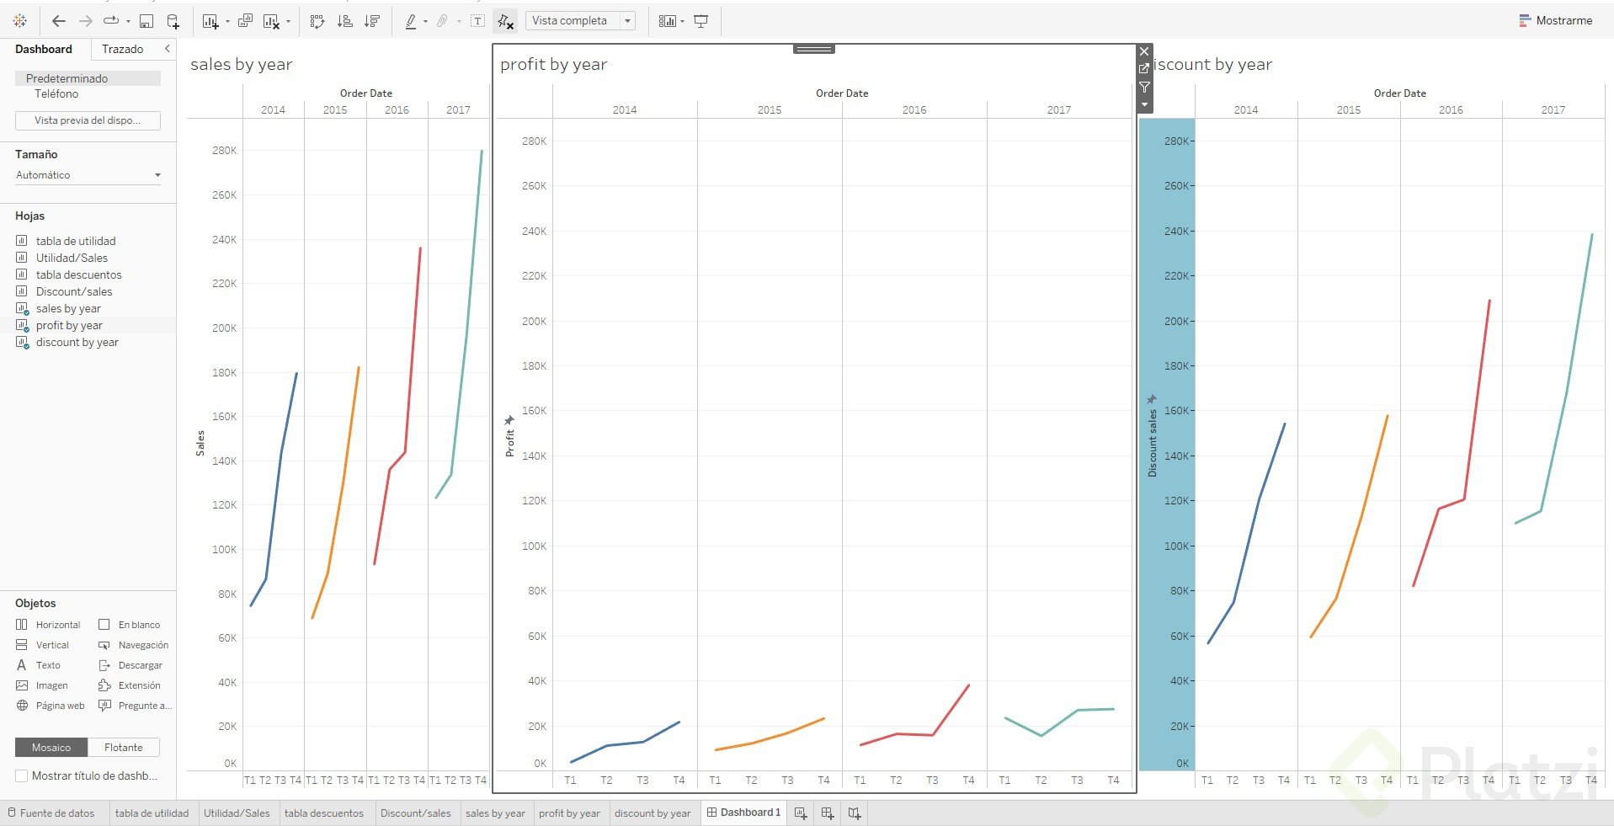
Task: Sort ascending from the toolbar
Action: point(344,21)
